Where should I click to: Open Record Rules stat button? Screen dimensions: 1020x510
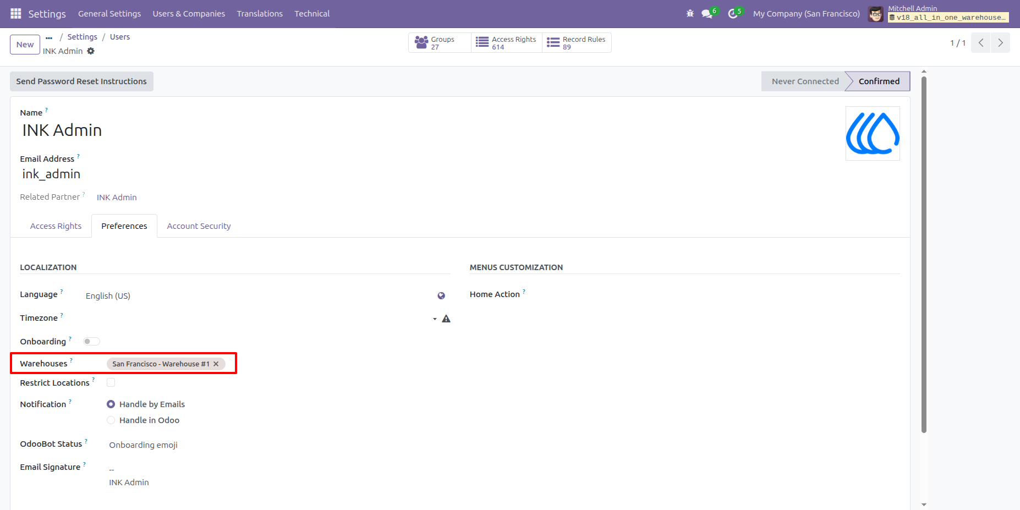tap(577, 42)
